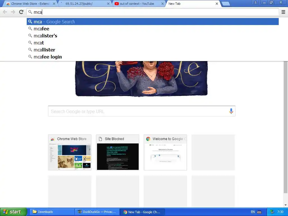
Task: Open the Site Blocked thumbnail tile
Action: (x=118, y=152)
